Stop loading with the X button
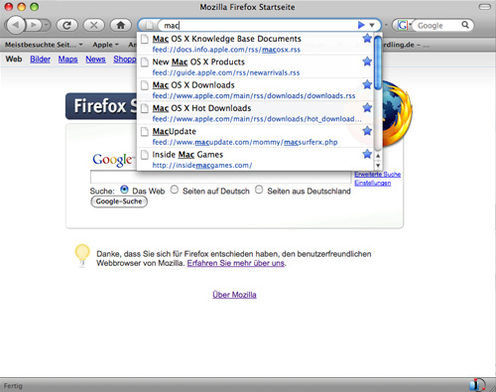496x392 pixels. point(94,25)
